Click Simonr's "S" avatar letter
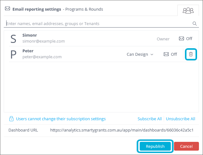The width and height of the screenshot is (203, 155). pyautogui.click(x=13, y=39)
